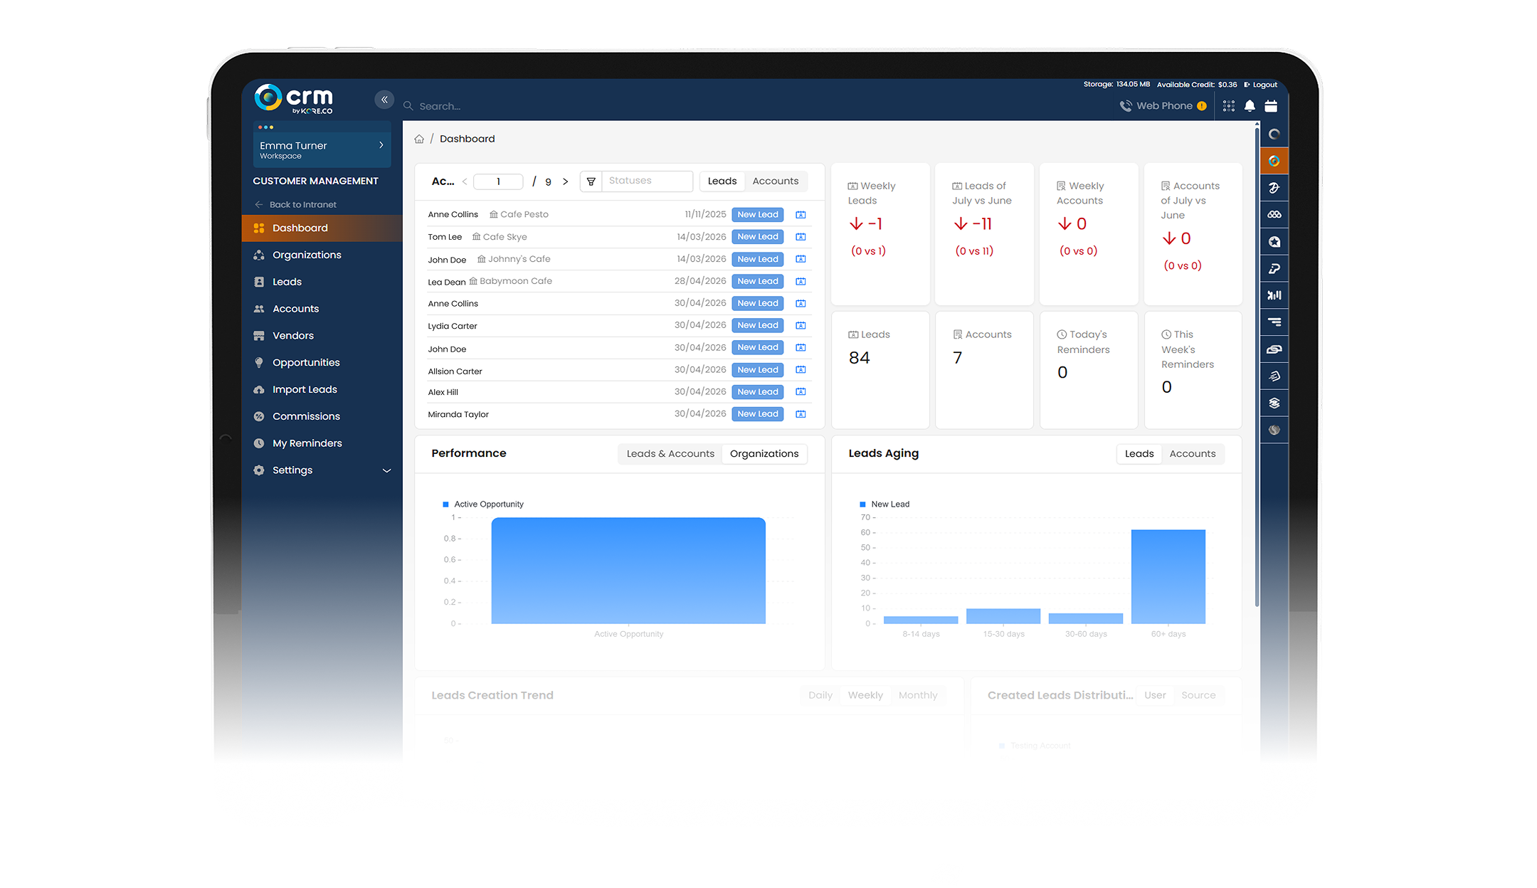Open the bar chart app in right rail

click(x=1274, y=295)
